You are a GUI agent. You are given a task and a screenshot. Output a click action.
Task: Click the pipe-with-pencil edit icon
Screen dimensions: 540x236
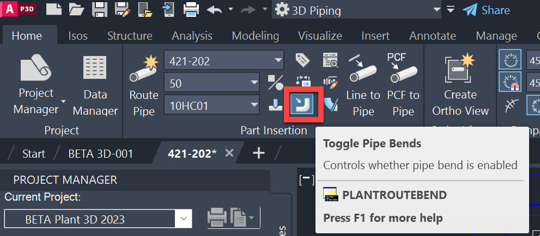click(x=331, y=83)
